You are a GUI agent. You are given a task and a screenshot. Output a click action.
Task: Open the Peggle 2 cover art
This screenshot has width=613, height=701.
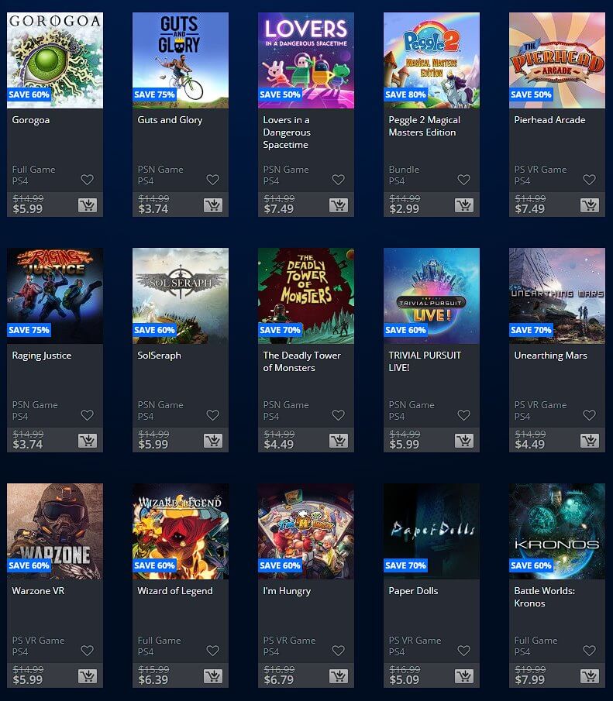click(432, 60)
